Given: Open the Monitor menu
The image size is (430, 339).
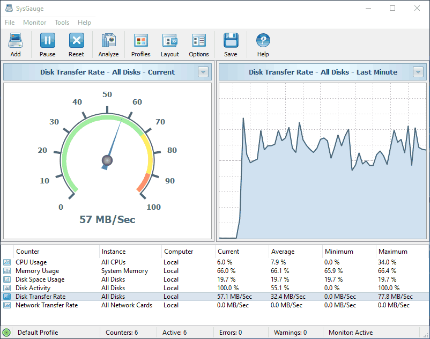Looking at the screenshot, I should coord(34,23).
